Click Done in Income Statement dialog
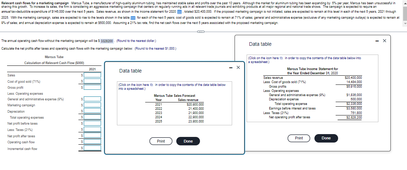Image resolution: width=407 pixels, height=170 pixels. coord(326,138)
